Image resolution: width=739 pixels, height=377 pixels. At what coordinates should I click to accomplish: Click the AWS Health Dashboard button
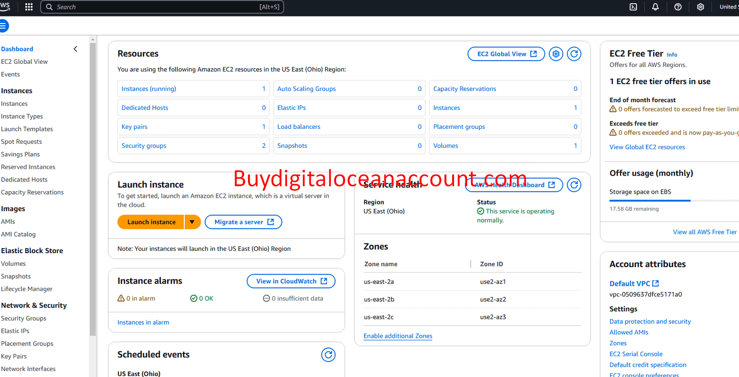point(514,185)
